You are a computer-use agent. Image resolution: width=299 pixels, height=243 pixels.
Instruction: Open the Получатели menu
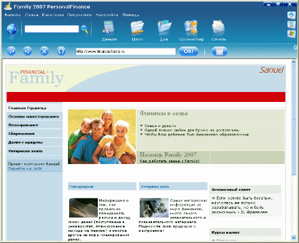[x=79, y=15]
